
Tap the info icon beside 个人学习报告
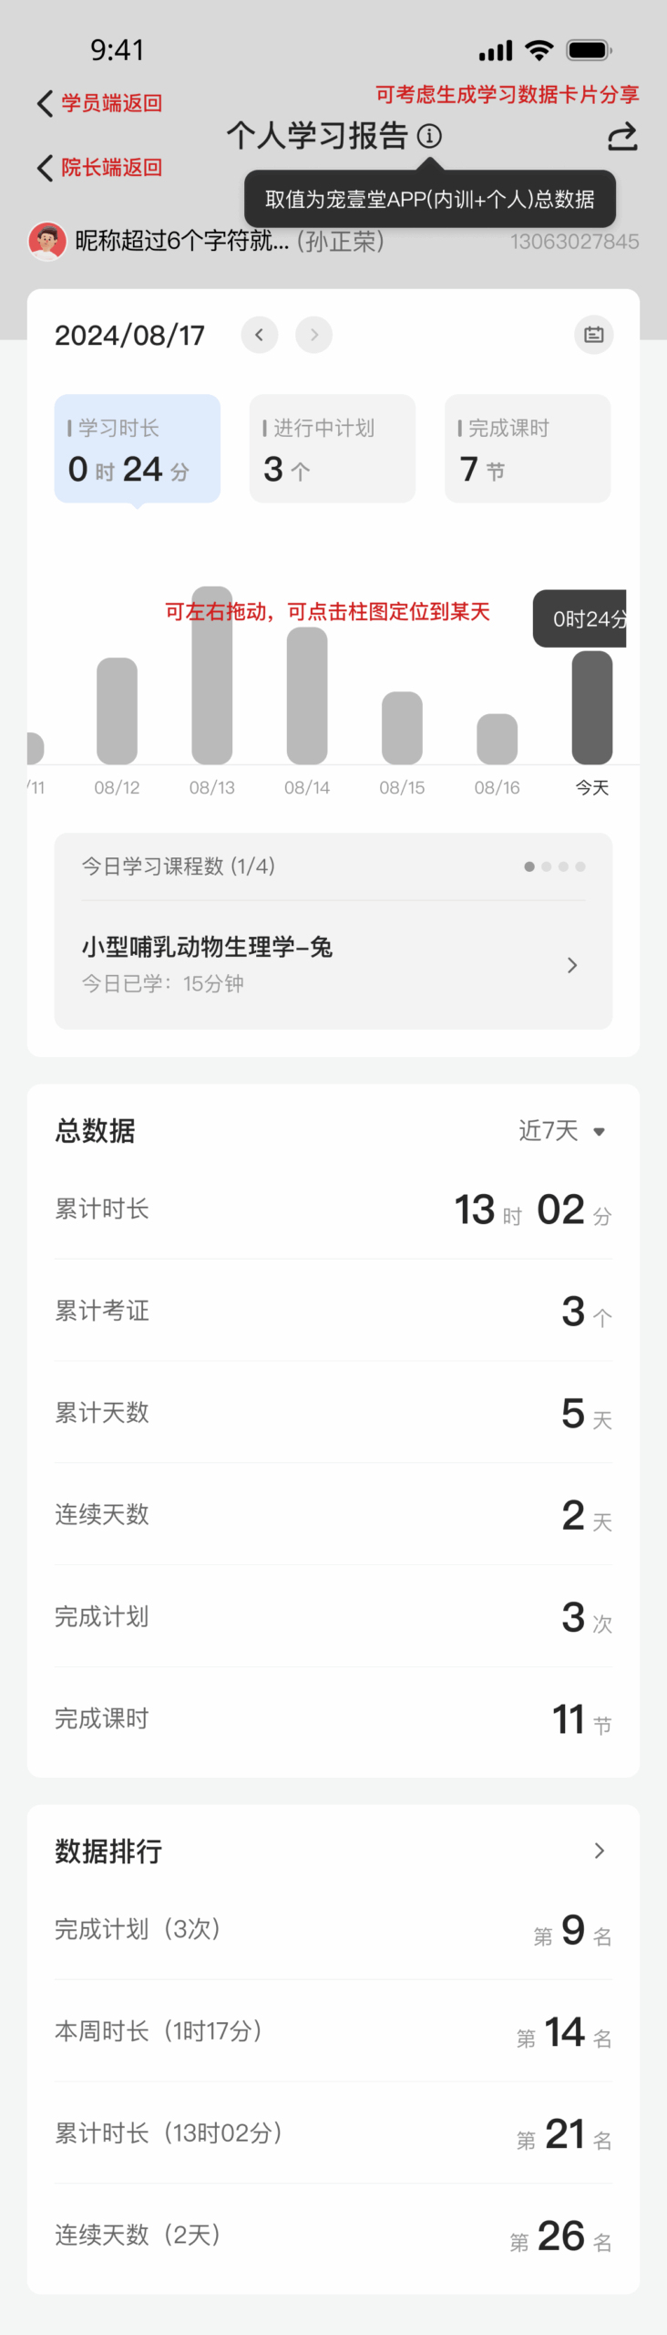point(429,136)
